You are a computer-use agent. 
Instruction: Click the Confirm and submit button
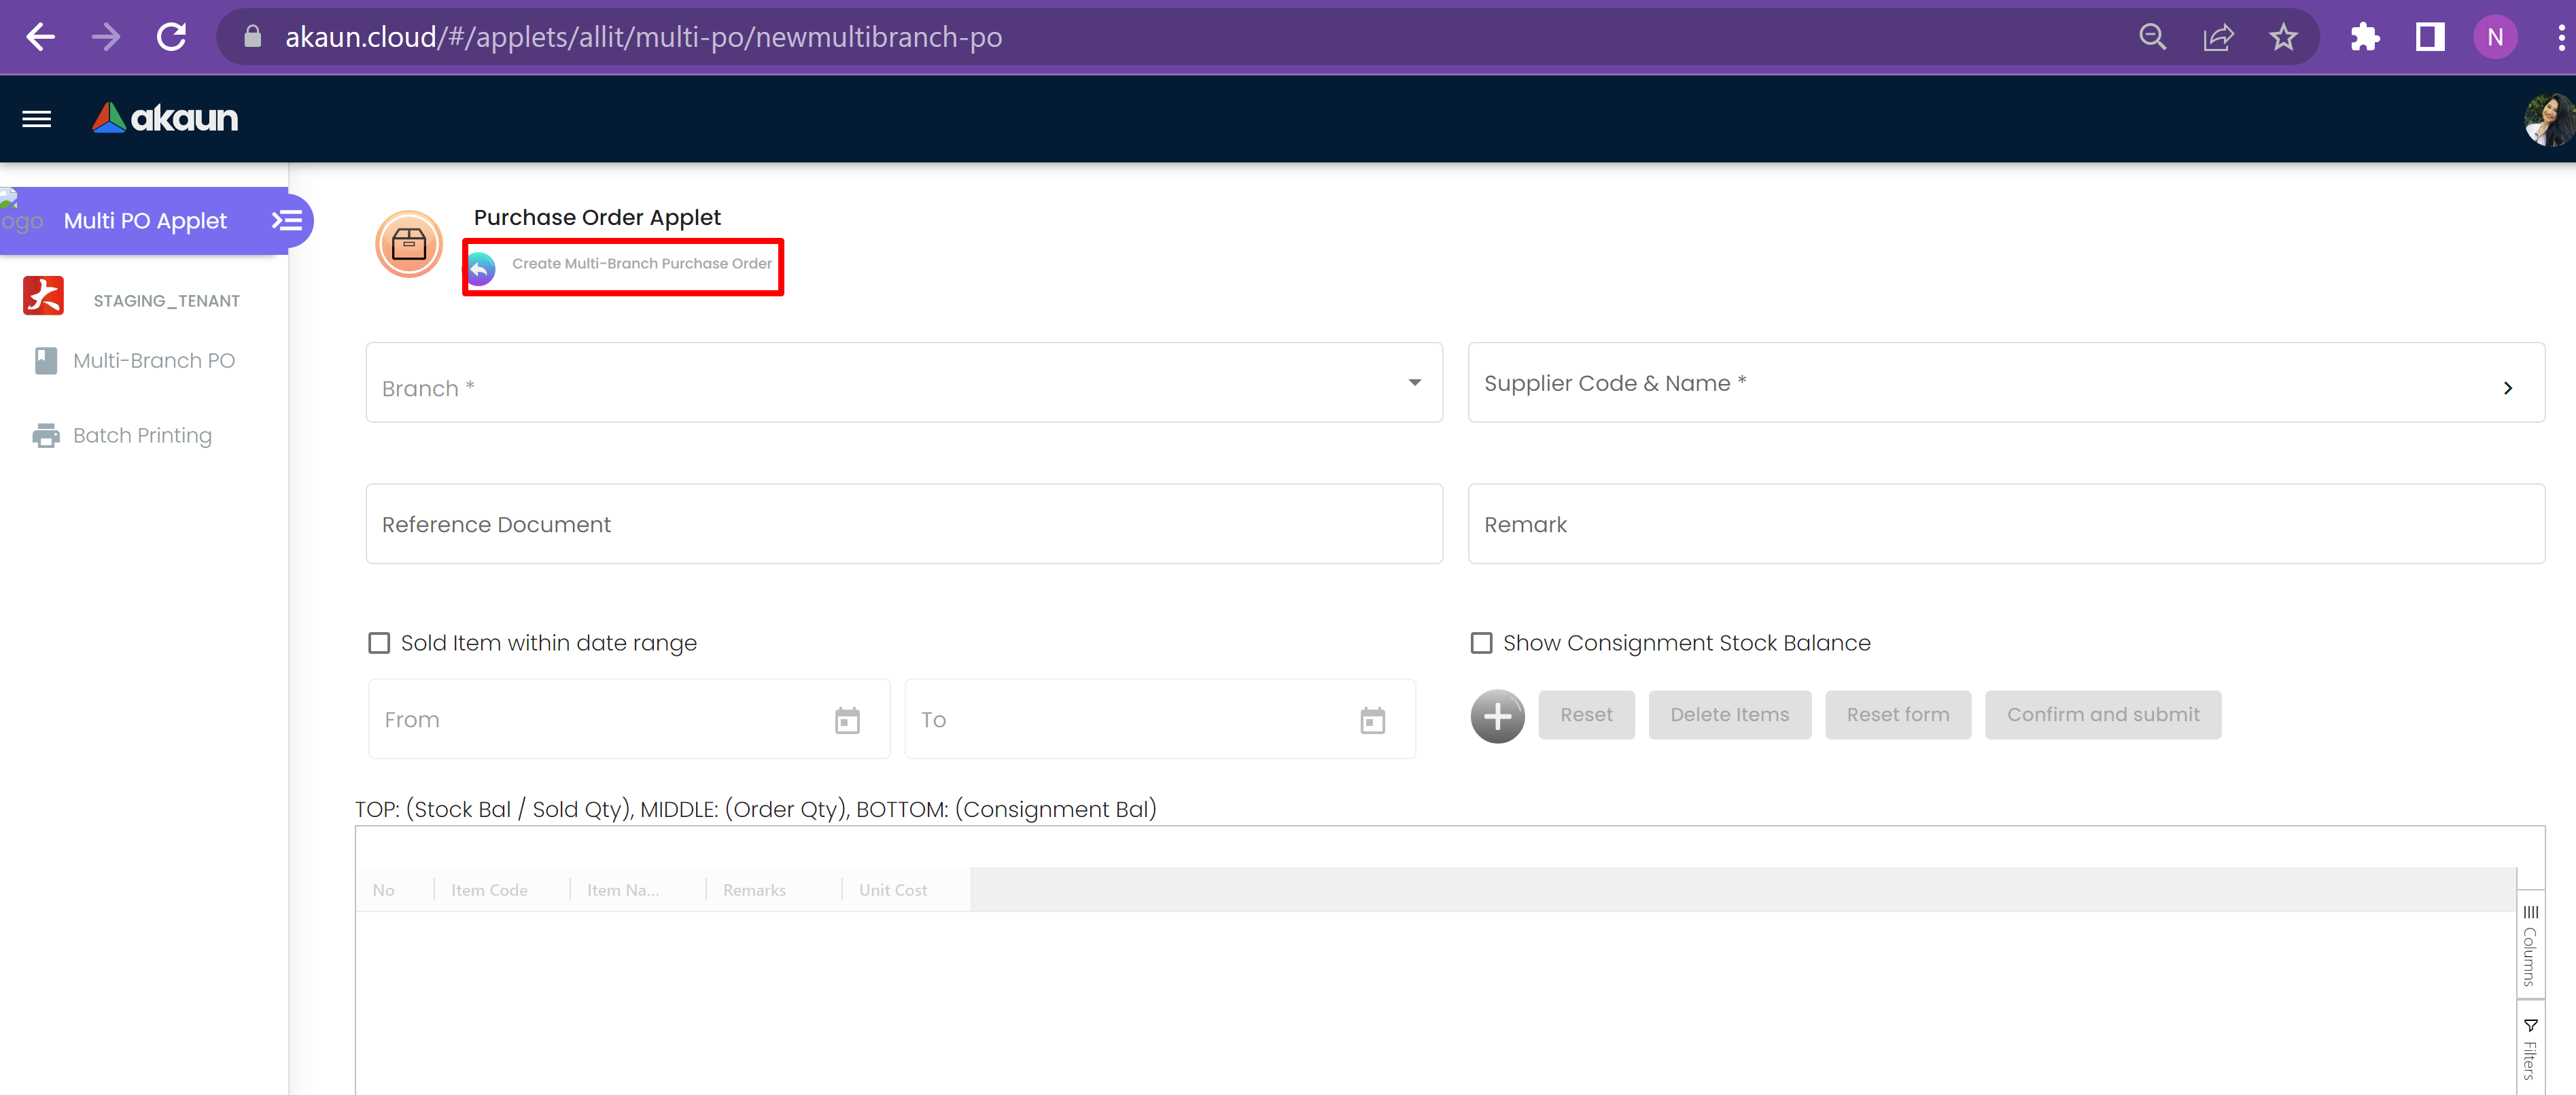2102,715
